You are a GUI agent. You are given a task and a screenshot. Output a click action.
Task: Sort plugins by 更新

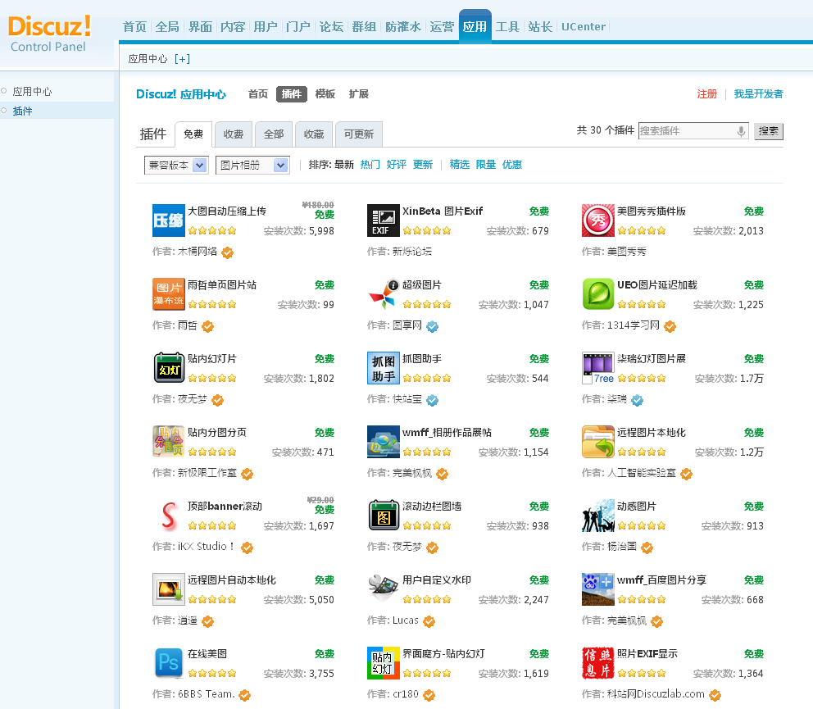tap(423, 165)
